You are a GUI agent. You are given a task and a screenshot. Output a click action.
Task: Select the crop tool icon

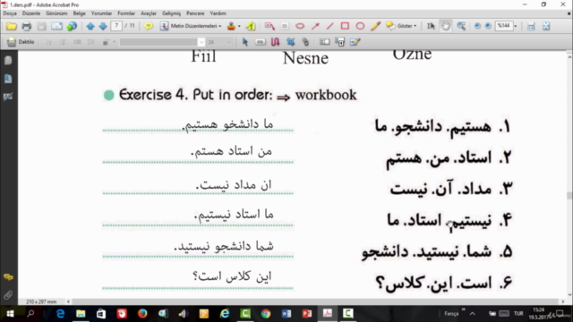tap(290, 42)
